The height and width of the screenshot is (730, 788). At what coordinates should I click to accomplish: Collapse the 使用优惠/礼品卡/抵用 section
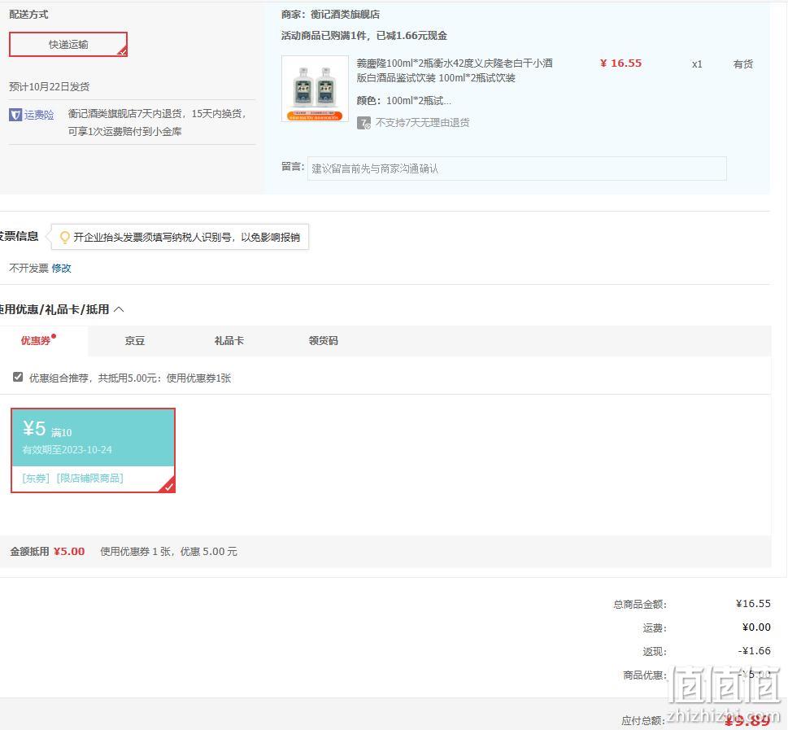pyautogui.click(x=119, y=309)
